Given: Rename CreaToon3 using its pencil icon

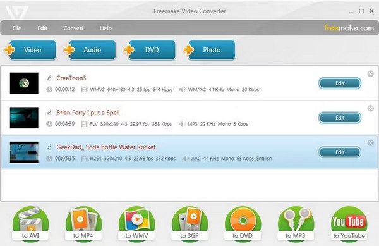Looking at the screenshot, I should (49, 78).
